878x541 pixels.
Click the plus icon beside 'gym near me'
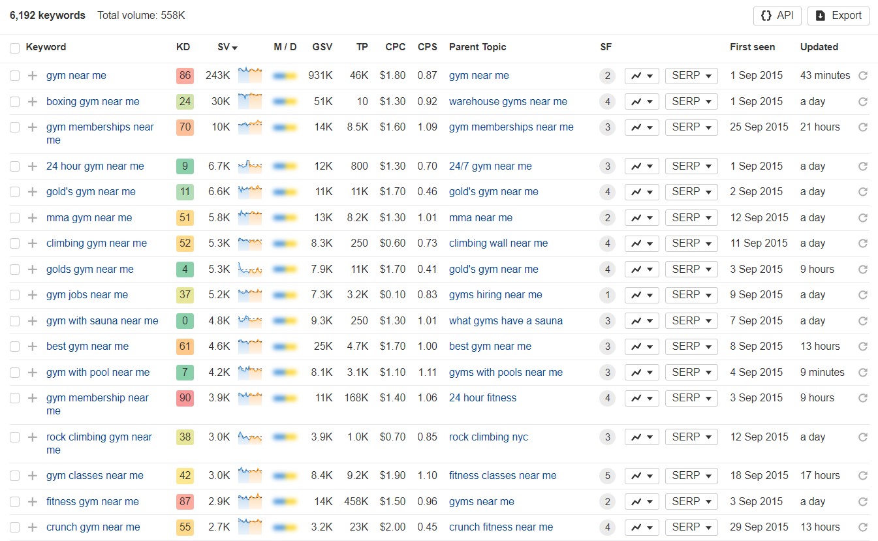[x=33, y=76]
